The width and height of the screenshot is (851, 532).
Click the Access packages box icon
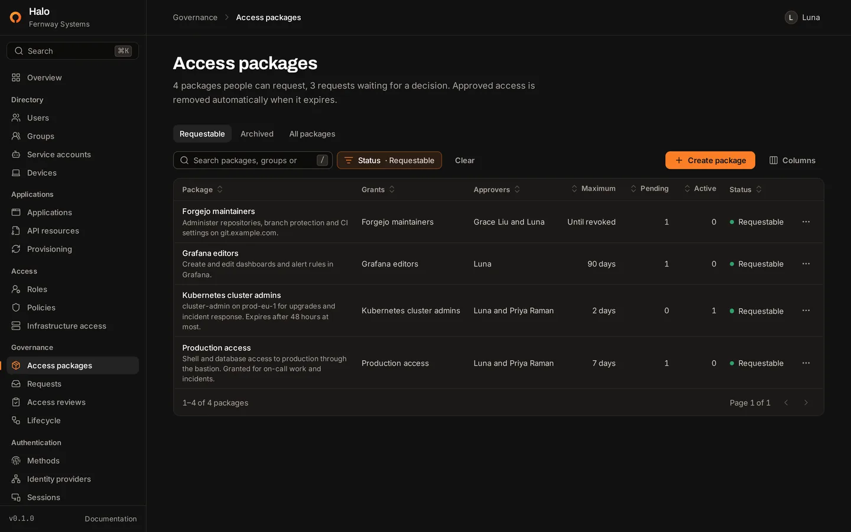16,365
